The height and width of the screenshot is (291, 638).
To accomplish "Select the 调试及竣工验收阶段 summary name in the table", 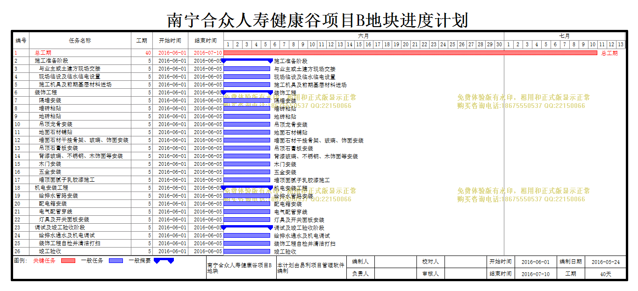I will click(x=60, y=227).
